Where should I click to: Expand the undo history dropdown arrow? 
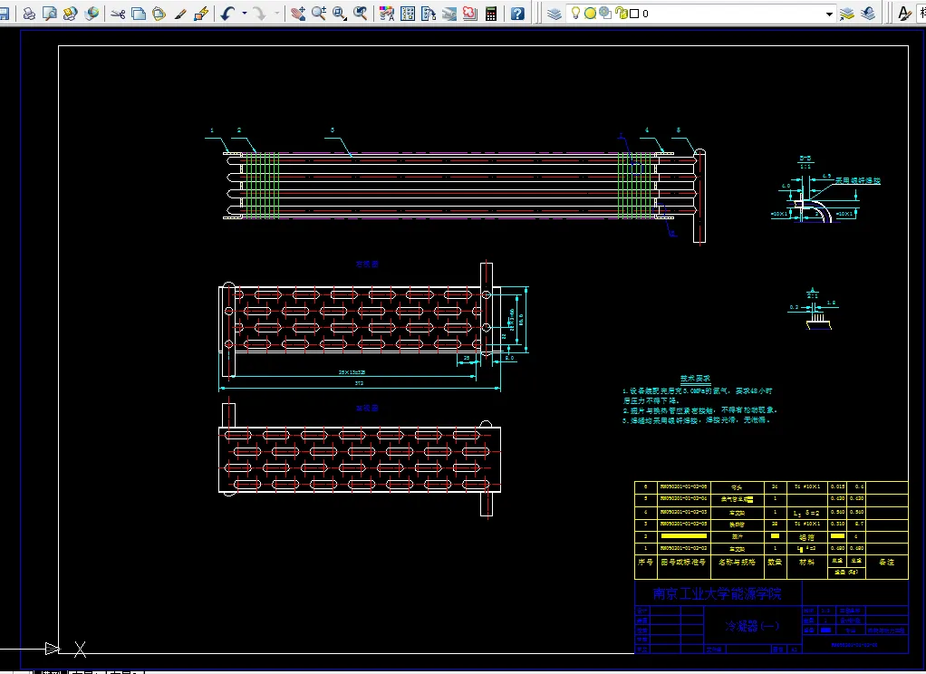(x=244, y=13)
